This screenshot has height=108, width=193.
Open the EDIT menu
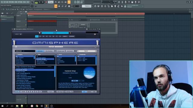[5, 2]
